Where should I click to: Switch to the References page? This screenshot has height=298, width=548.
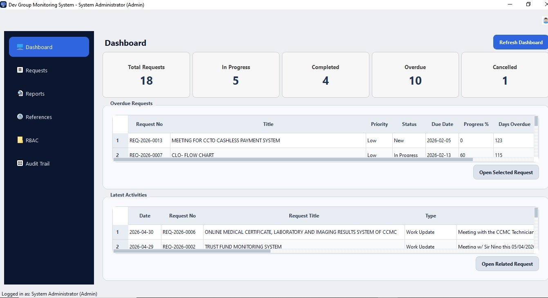click(x=49, y=117)
